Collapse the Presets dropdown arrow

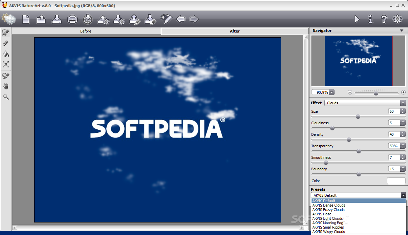pyautogui.click(x=403, y=195)
